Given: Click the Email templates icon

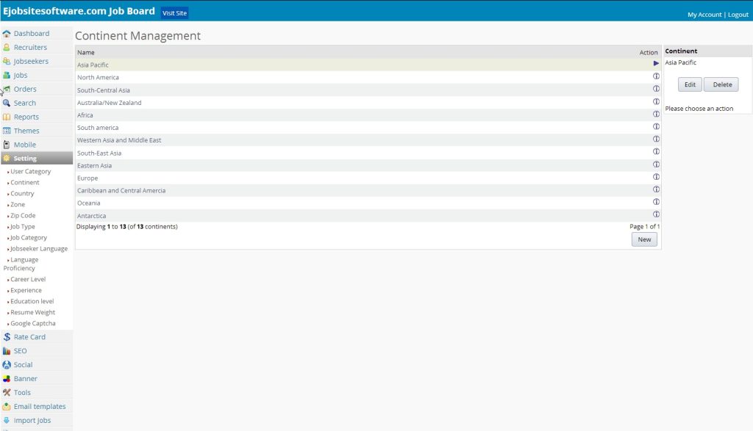Looking at the screenshot, I should pyautogui.click(x=6, y=407).
